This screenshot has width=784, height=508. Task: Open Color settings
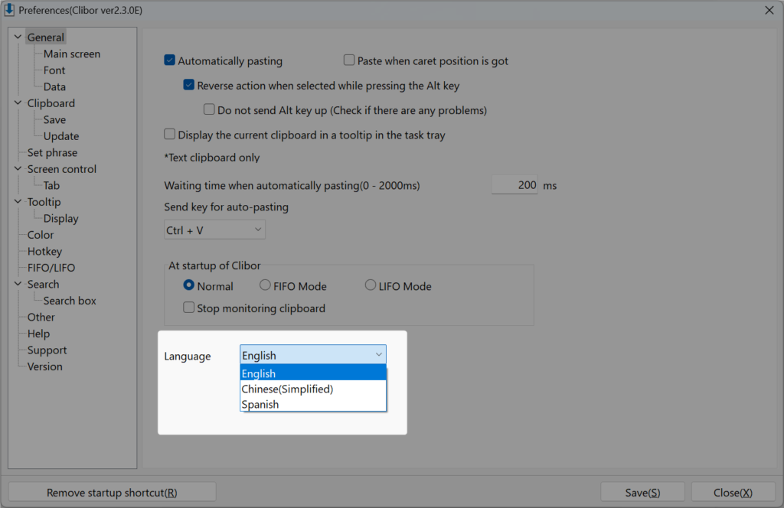point(41,235)
